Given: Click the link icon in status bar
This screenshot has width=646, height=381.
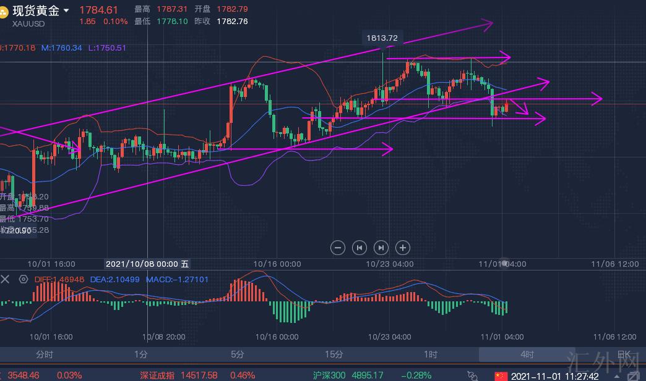Looking at the screenshot, I should coord(473,375).
